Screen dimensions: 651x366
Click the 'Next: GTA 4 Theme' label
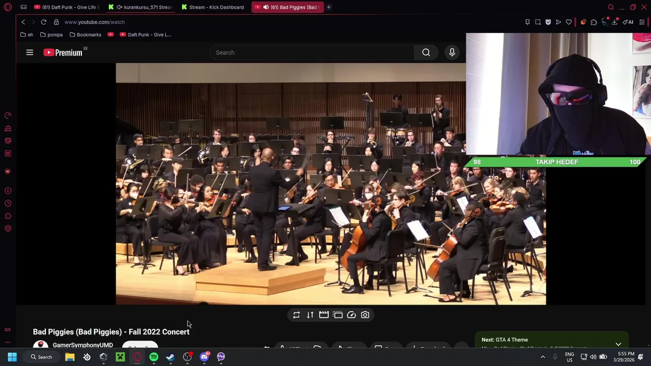click(505, 340)
